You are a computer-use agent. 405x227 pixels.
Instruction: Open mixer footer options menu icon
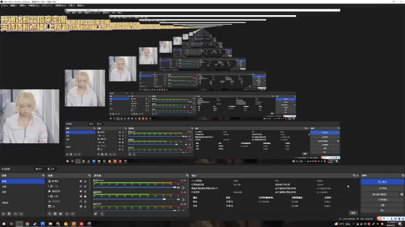(102, 214)
